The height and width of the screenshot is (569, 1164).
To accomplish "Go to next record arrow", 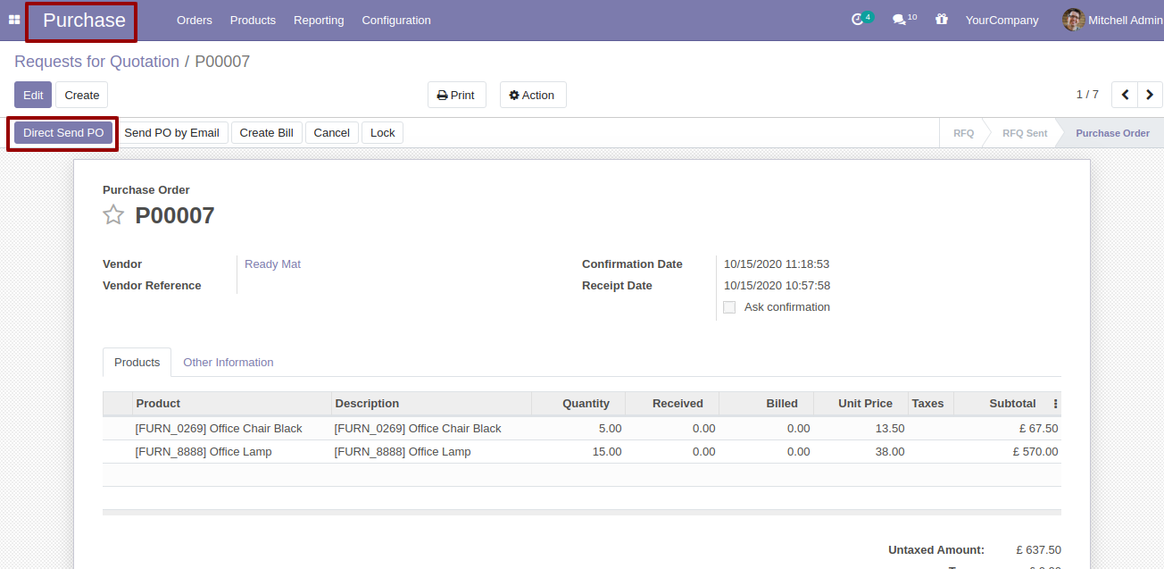I will (x=1150, y=95).
